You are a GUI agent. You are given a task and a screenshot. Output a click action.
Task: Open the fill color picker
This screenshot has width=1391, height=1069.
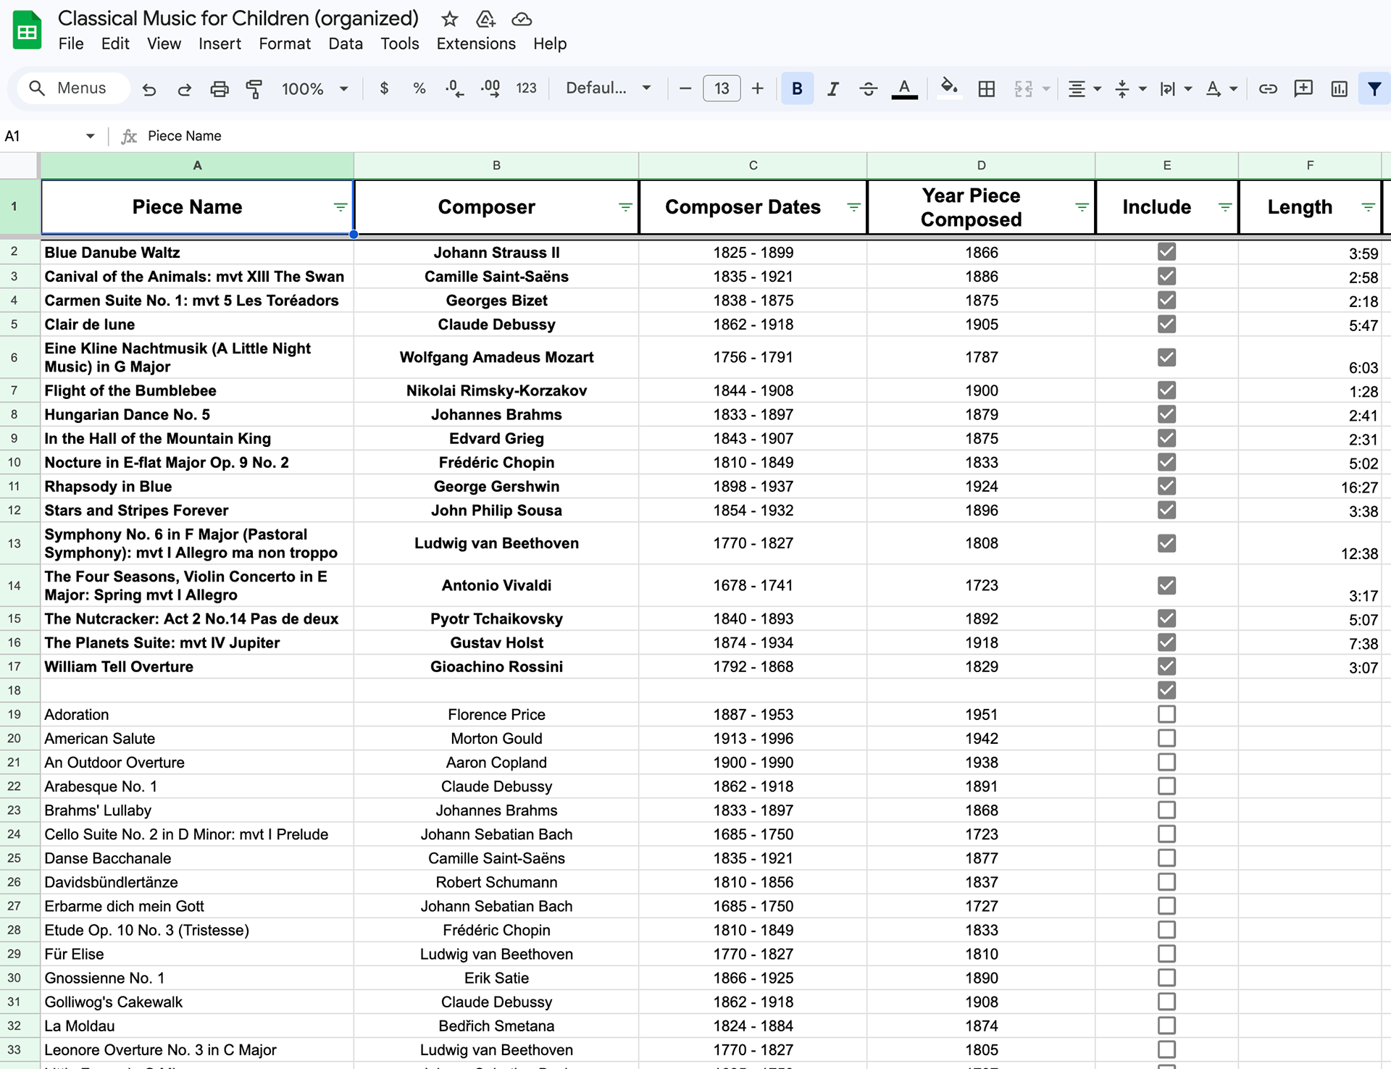[948, 88]
